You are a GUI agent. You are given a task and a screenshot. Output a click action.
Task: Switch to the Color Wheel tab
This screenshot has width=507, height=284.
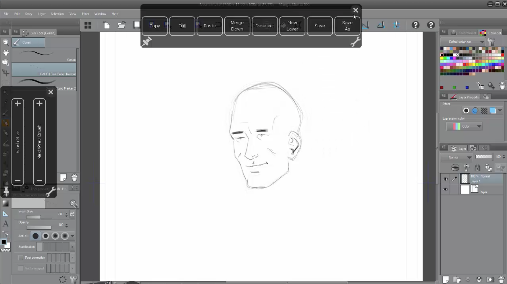pyautogui.click(x=464, y=33)
